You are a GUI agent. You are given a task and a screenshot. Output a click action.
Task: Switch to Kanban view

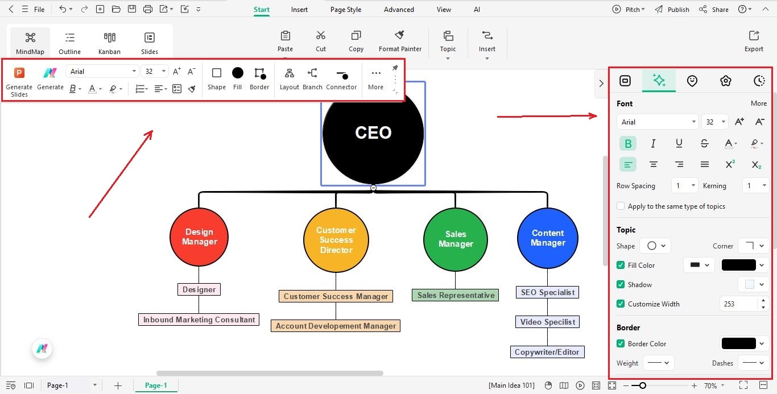(109, 41)
